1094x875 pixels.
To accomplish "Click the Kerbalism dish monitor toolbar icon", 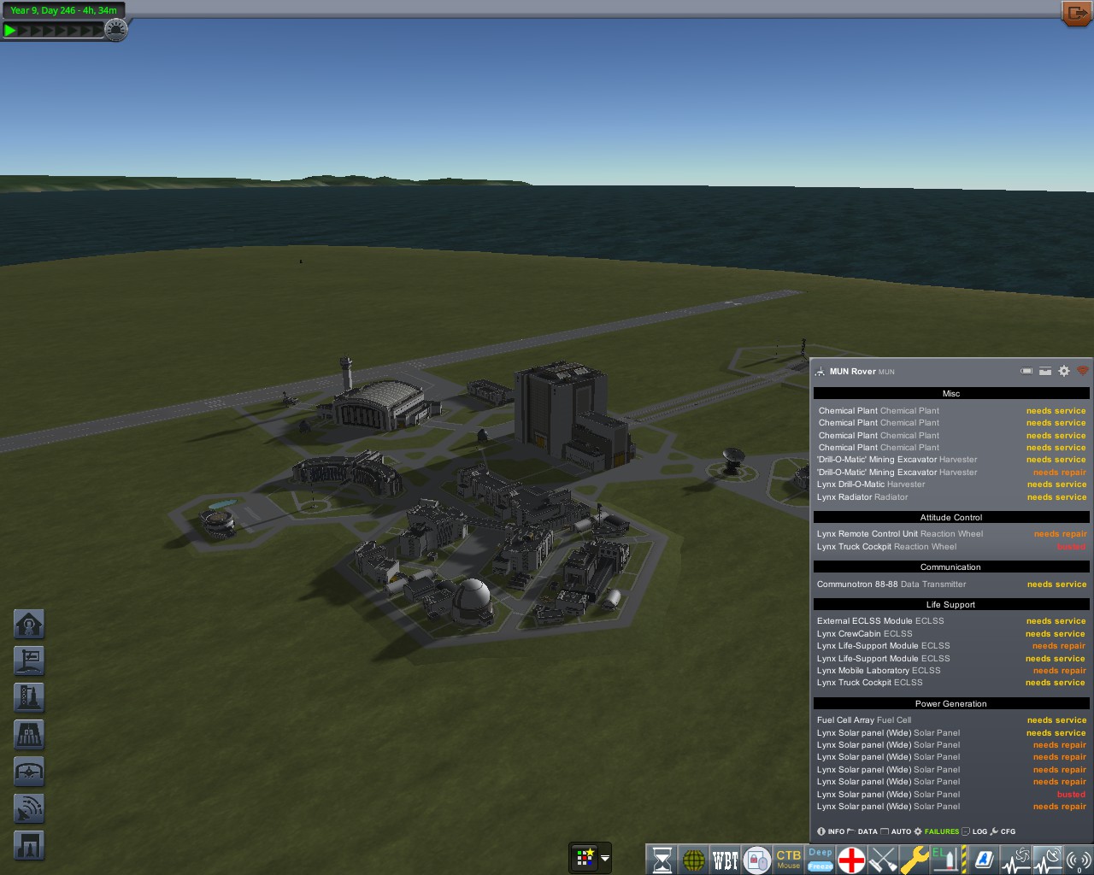I will pyautogui.click(x=1047, y=860).
